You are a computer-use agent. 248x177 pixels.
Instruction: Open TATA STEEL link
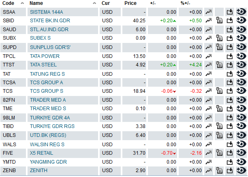43,65
